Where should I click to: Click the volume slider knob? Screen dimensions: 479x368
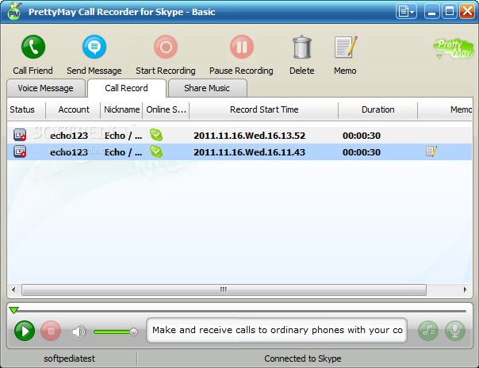click(x=133, y=332)
